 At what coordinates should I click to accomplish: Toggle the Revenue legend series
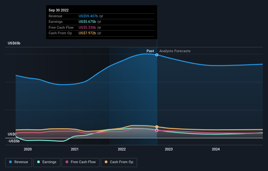tap(19, 162)
